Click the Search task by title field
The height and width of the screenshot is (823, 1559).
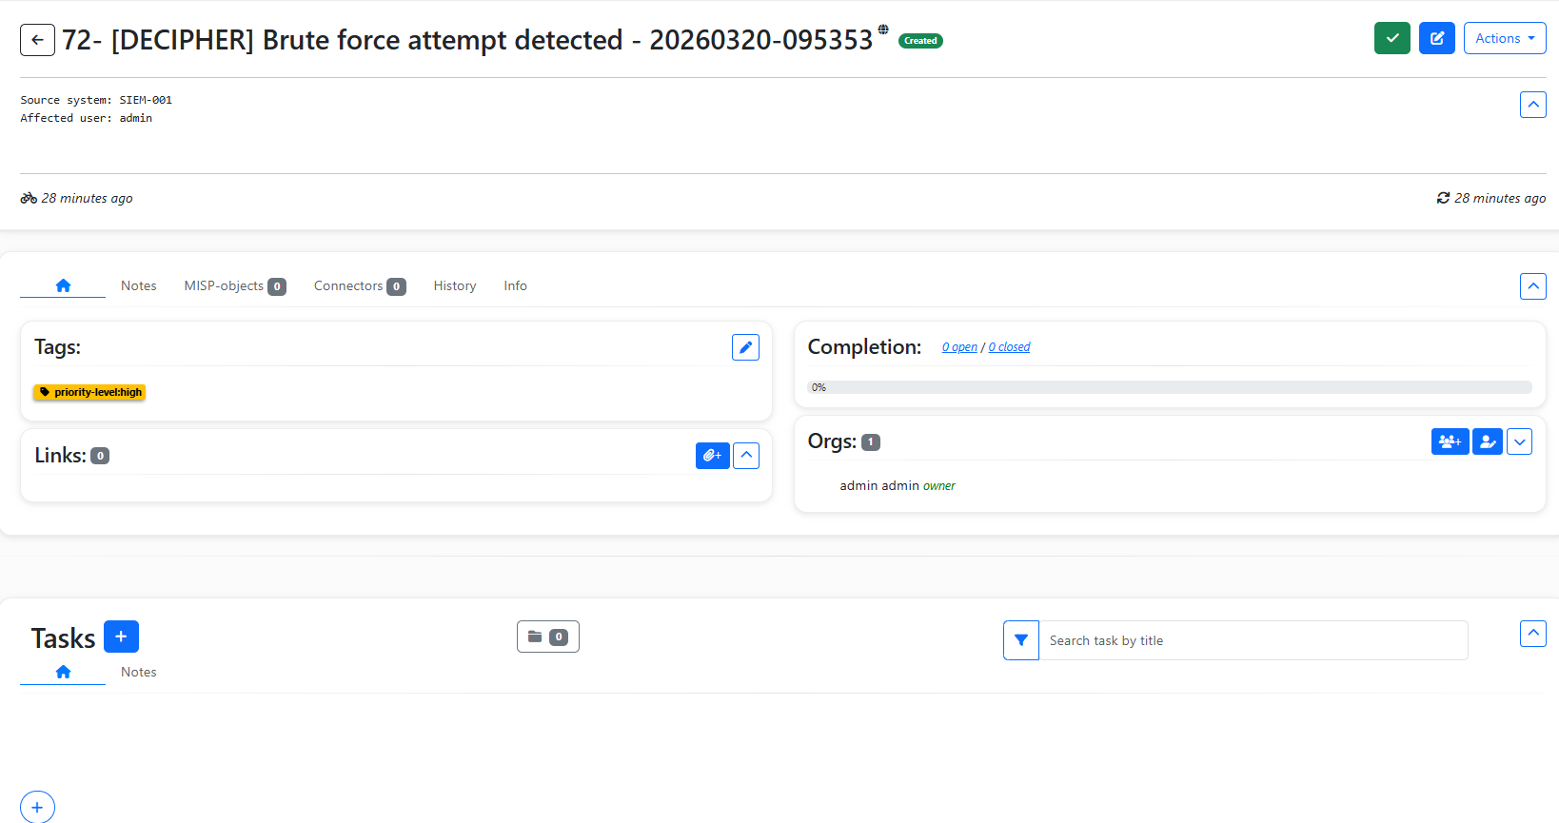1253,640
